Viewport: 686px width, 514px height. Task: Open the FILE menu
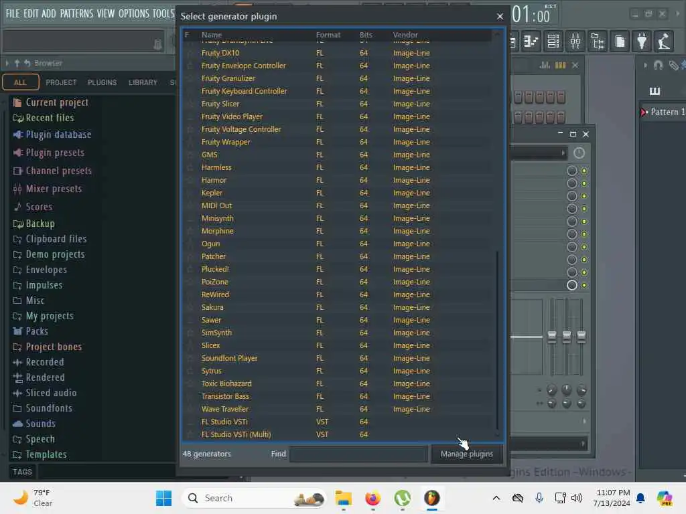[13, 13]
